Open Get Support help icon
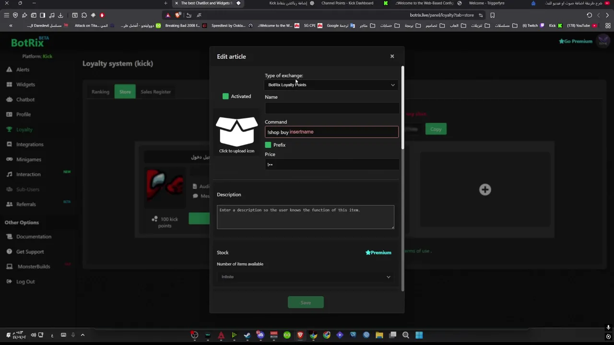 (9, 252)
